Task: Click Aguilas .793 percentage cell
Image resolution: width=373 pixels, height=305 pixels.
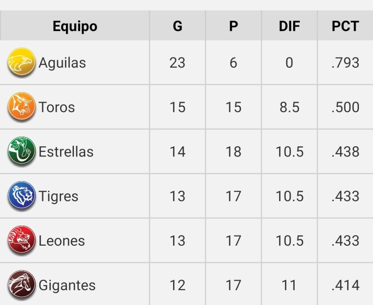Action: click(345, 63)
